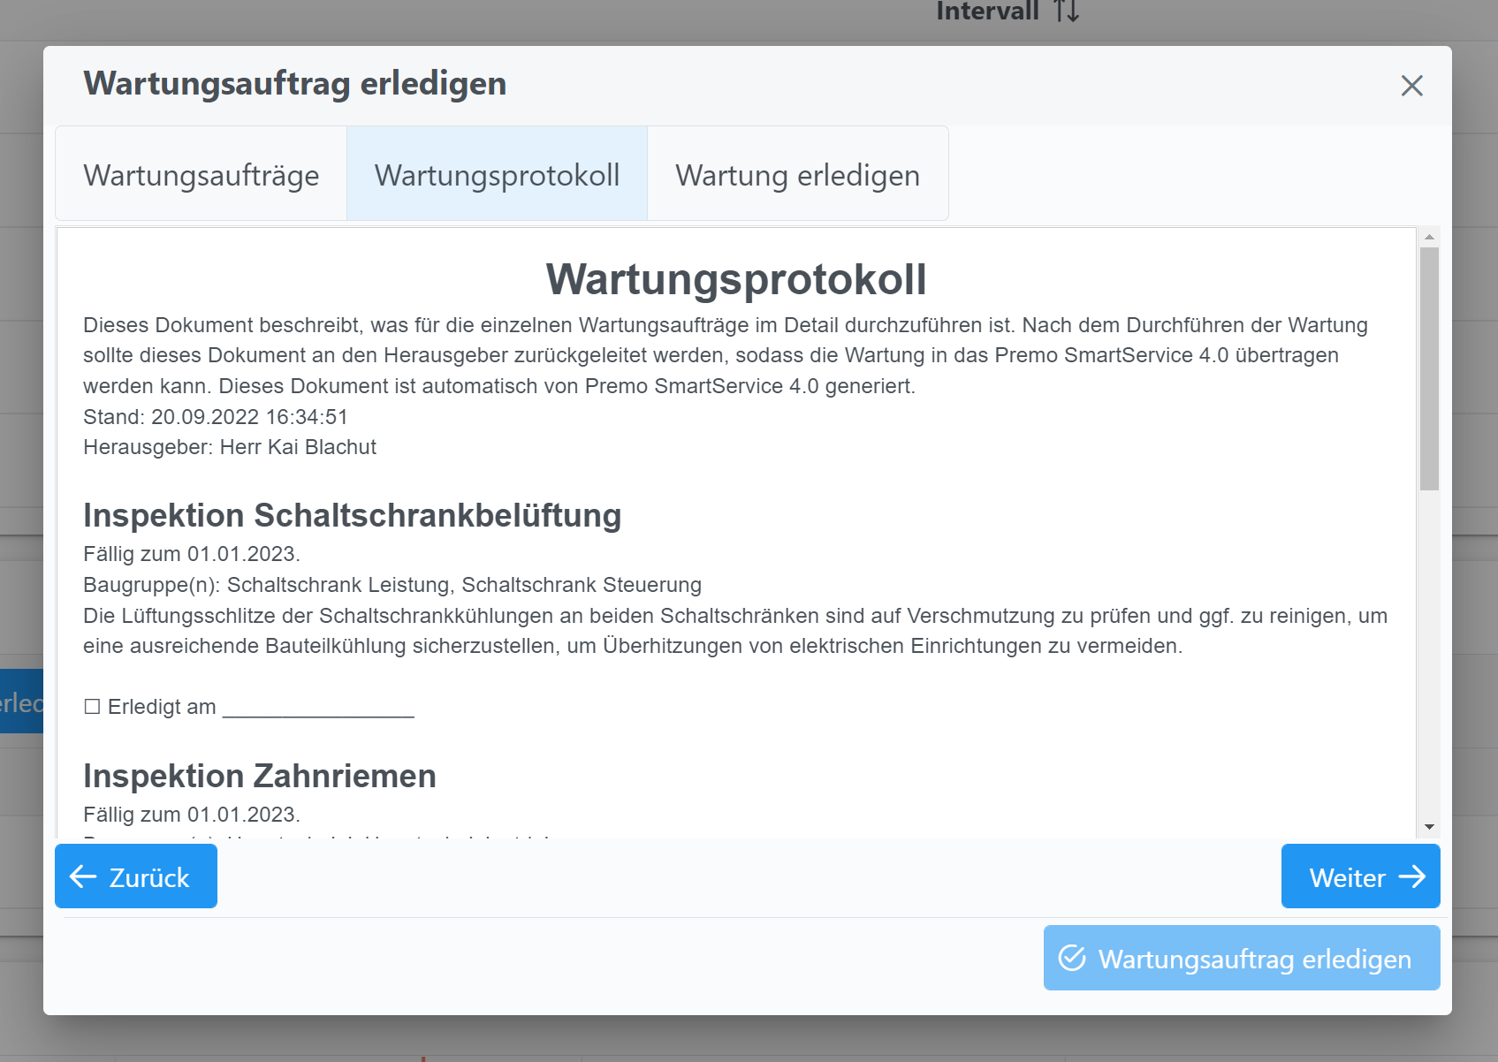1498x1062 pixels.
Task: Click the right arrow icon in Weiter
Action: click(x=1412, y=876)
